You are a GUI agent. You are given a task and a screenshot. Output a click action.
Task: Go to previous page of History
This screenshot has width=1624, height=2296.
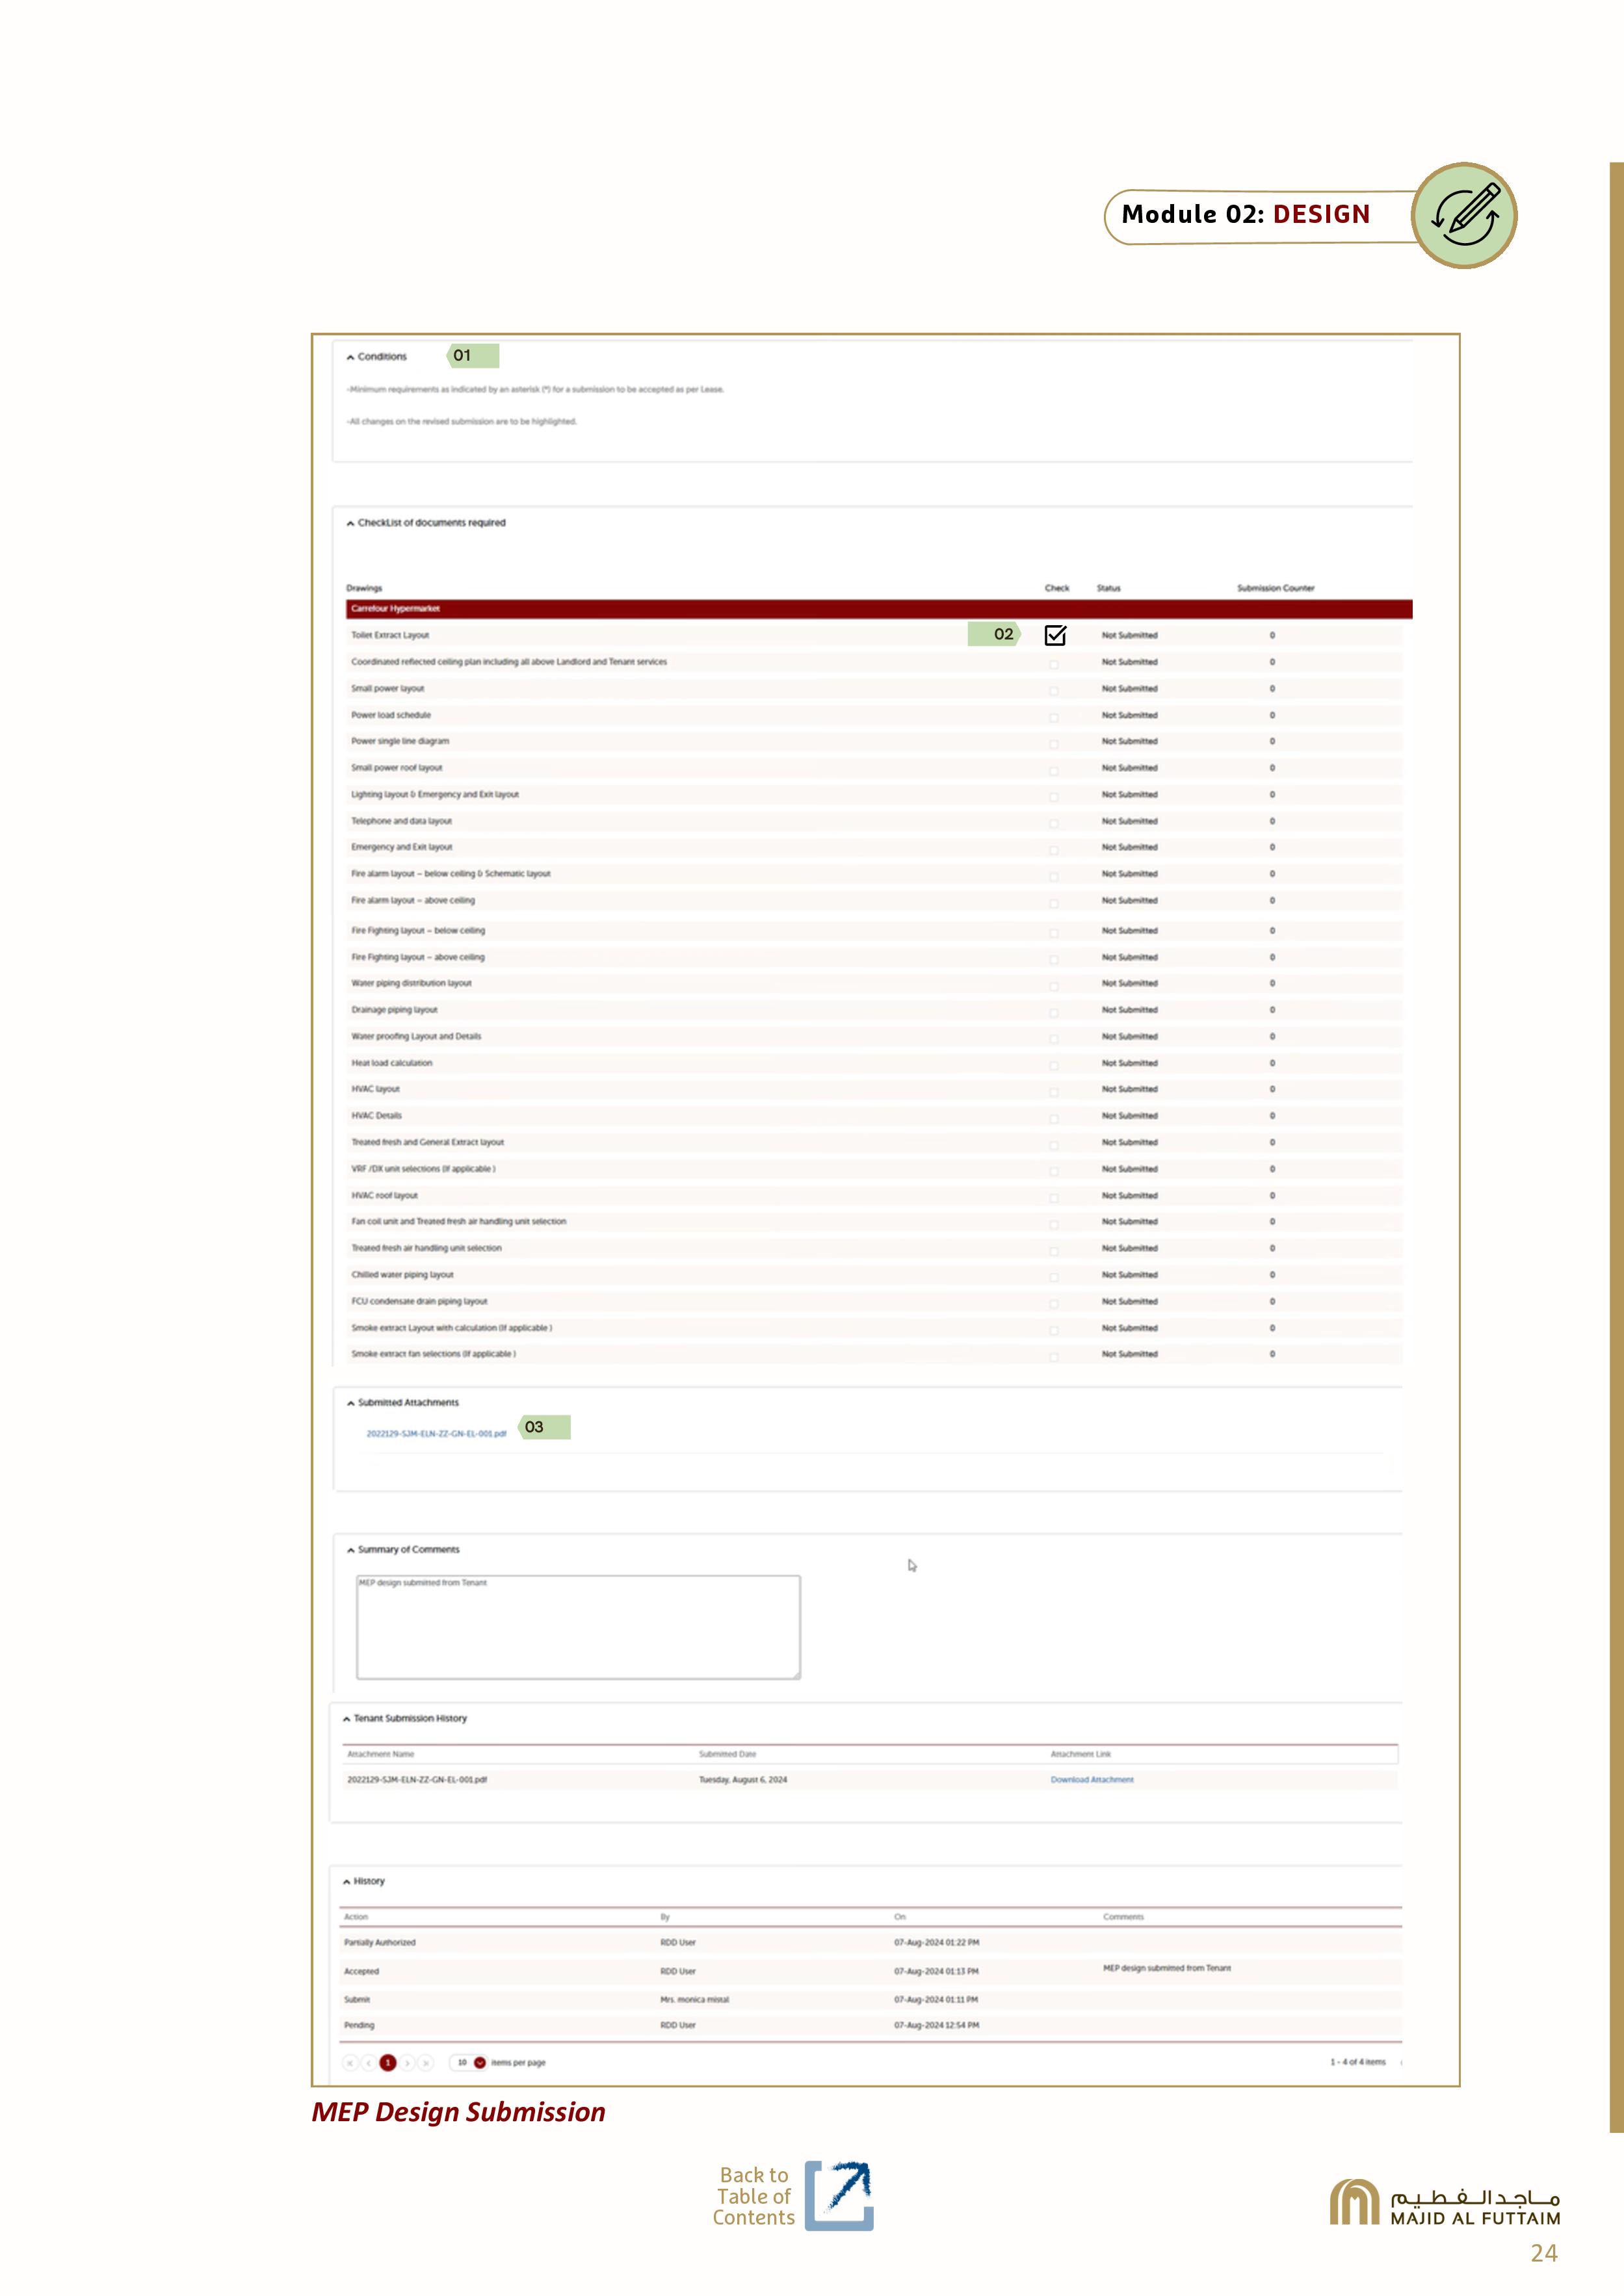(369, 2062)
